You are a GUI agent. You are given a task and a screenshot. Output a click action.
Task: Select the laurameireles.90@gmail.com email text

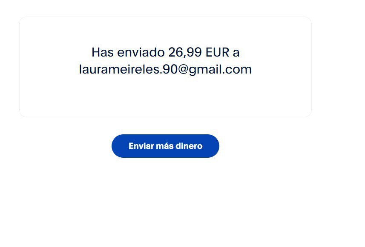(165, 69)
